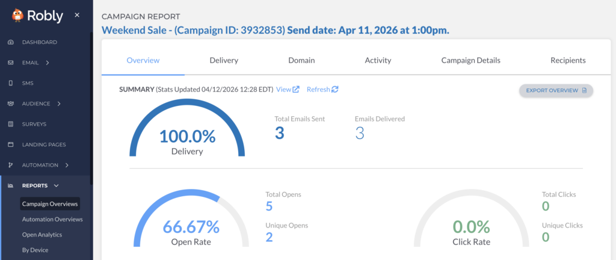Screen dimensions: 616x260
Task: Click the Total Opens count 5
Action: (269, 207)
